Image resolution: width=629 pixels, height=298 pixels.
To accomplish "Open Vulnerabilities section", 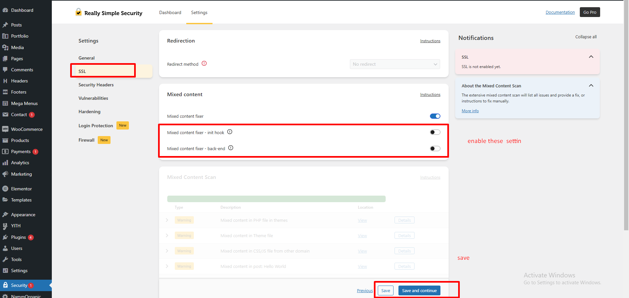I will [93, 98].
